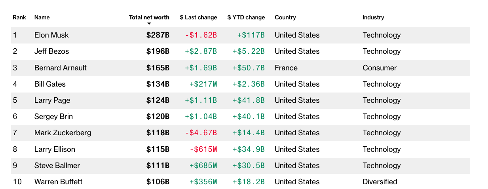Click on Bernard Arnault's name

coord(60,68)
